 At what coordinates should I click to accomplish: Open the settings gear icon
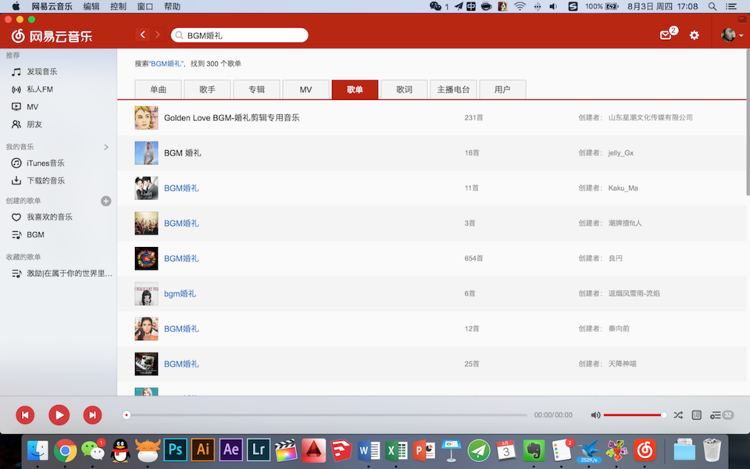[694, 35]
